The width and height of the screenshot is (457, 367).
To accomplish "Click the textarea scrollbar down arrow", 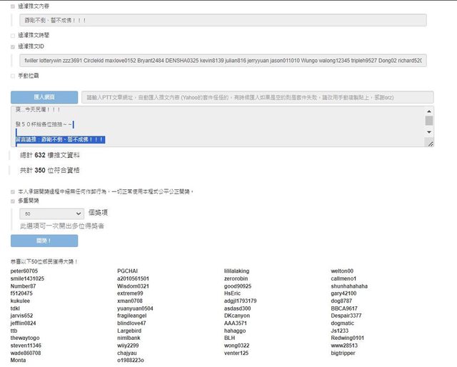I will click(429, 133).
